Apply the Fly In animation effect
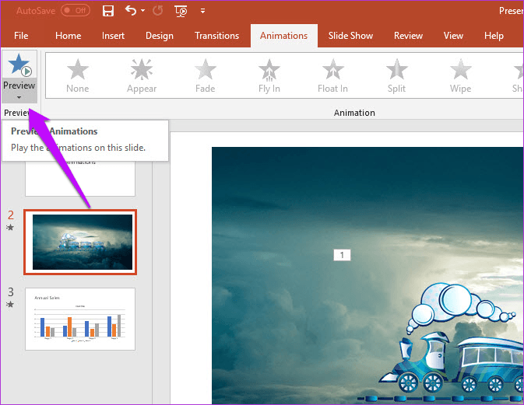Screen dimensions: 524x405 269,75
